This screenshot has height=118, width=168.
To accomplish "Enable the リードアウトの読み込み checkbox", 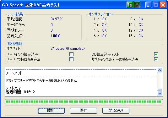I will [x=71, y=59].
